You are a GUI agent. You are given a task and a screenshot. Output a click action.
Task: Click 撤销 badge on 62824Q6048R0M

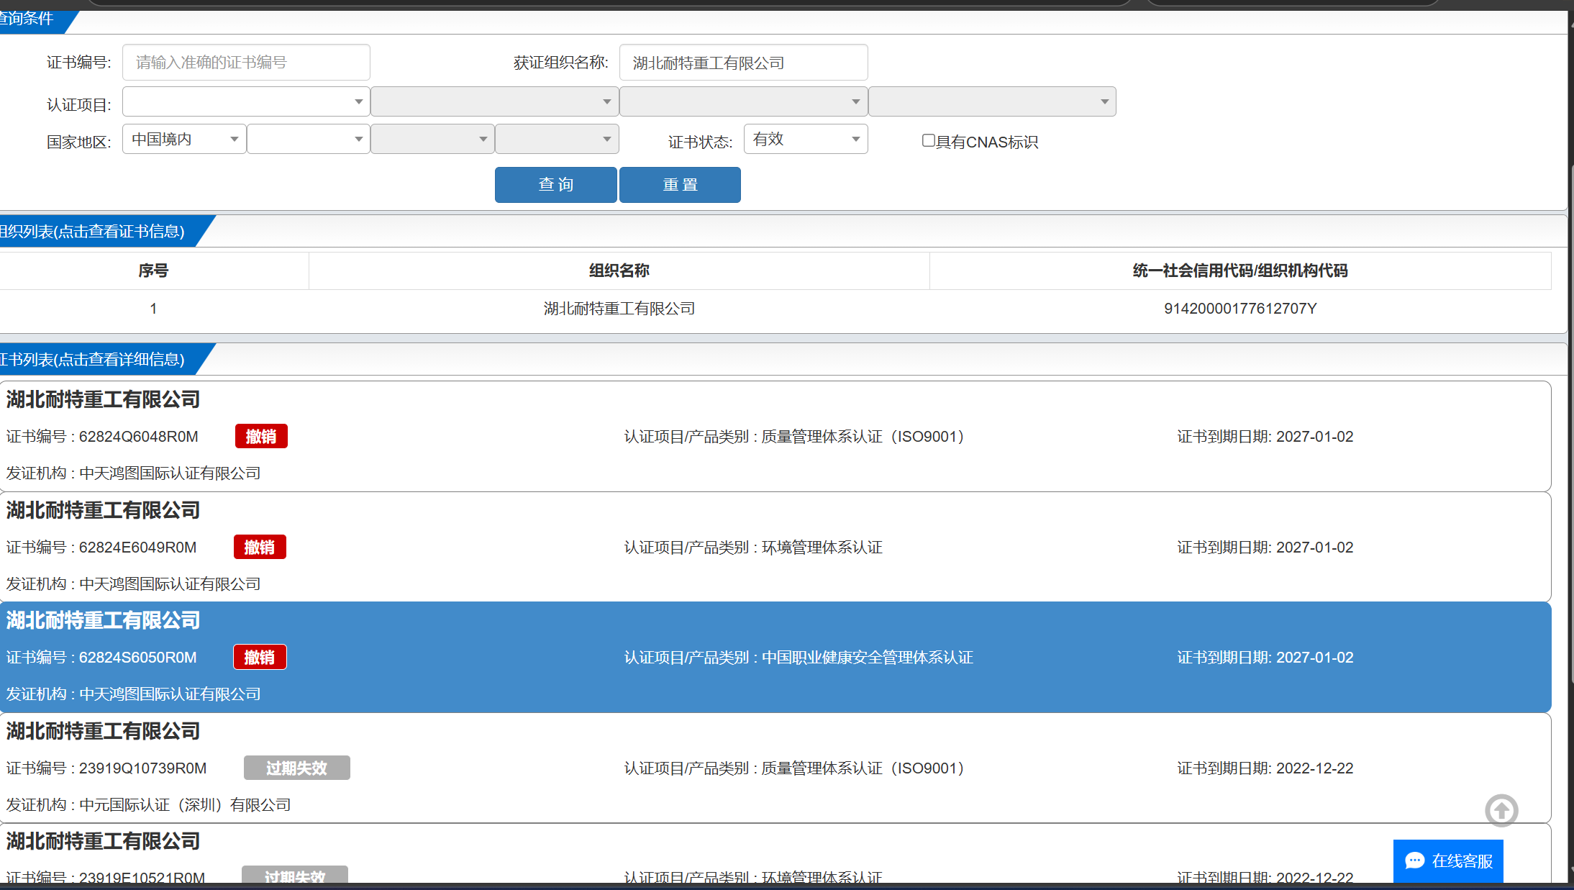pyautogui.click(x=261, y=436)
